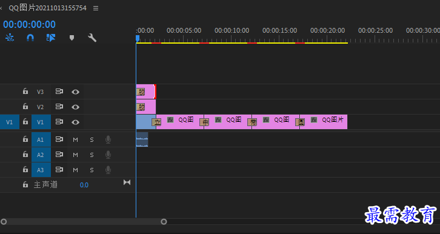Image resolution: width=440 pixels, height=234 pixels.
Task: Toggle lock on track A1
Action: 25,139
